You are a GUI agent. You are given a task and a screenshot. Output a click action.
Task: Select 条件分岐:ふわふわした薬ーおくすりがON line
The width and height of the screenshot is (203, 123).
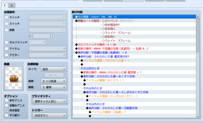pos(134,77)
